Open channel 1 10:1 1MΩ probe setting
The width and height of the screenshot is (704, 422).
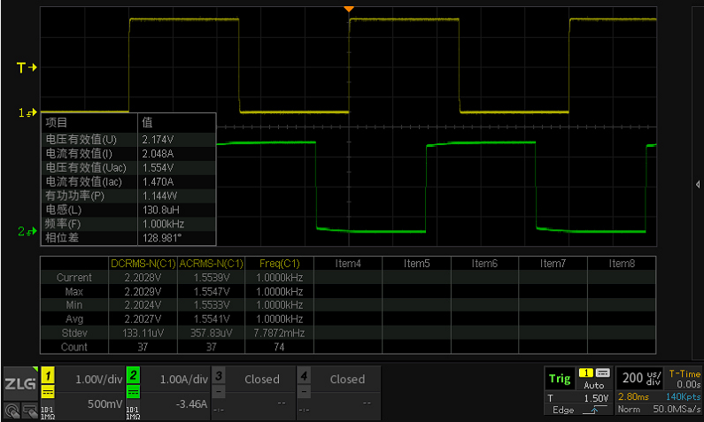(x=48, y=413)
